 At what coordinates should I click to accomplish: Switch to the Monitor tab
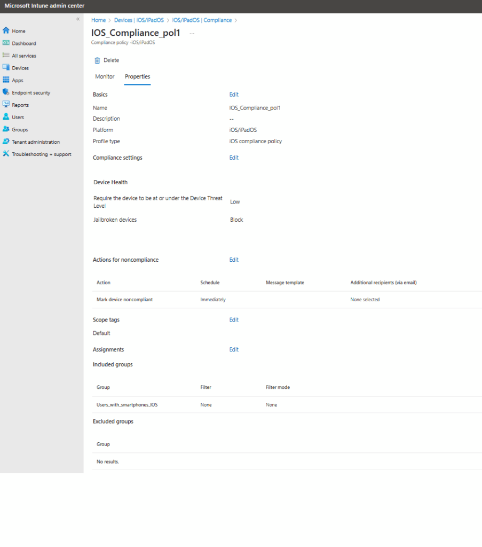point(105,77)
